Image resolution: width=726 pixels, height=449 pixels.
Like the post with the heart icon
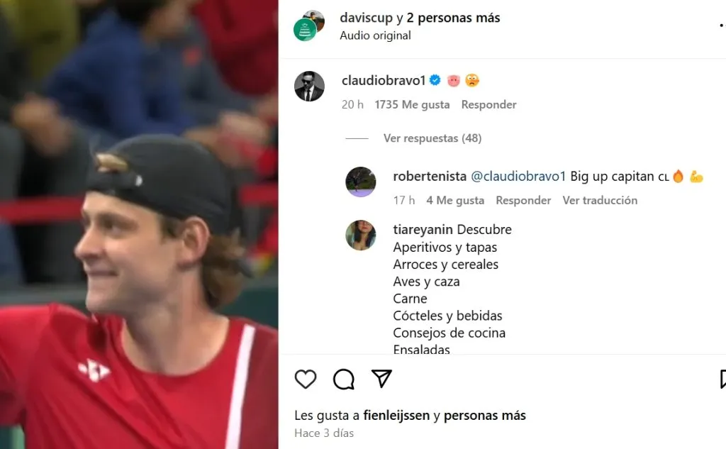pyautogui.click(x=306, y=379)
